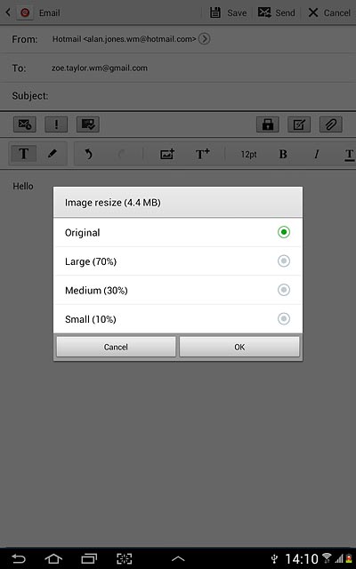Tap the paperclip attach icon

coord(330,124)
